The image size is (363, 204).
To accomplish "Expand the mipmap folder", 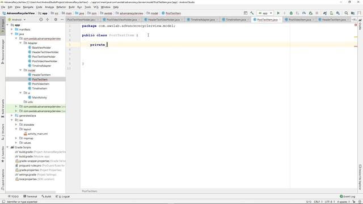I will [x=16, y=138].
